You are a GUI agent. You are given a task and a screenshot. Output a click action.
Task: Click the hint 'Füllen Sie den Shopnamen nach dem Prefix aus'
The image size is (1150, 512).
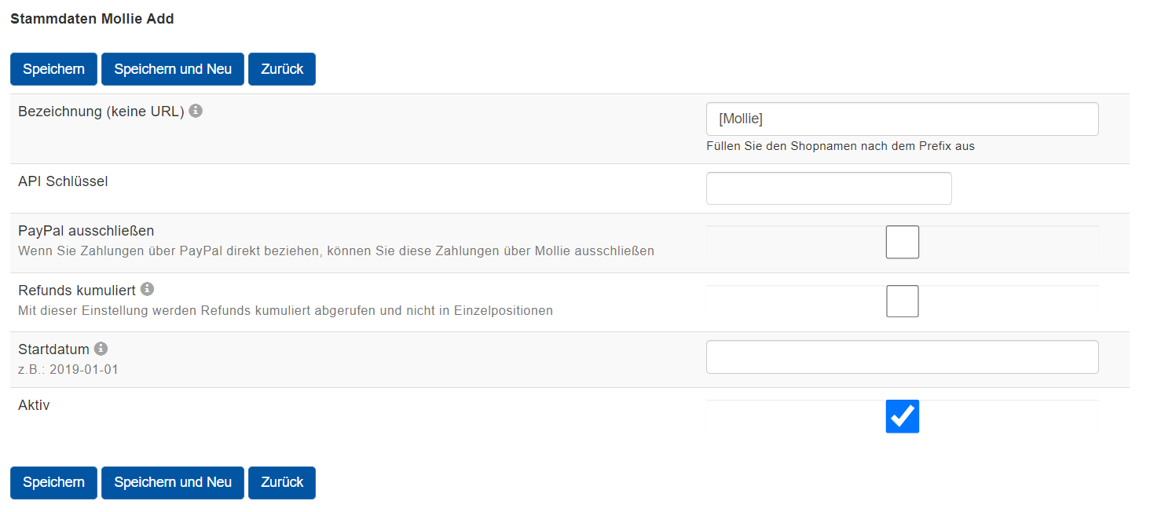click(x=841, y=146)
